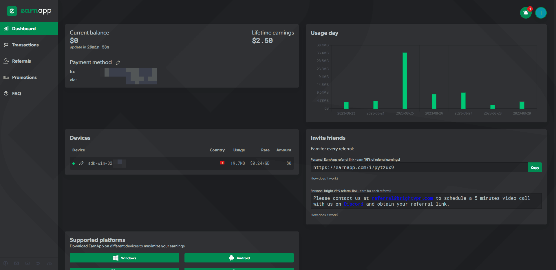Open the notifications bell
Viewport: 556px width, 270px height.
pos(526,13)
